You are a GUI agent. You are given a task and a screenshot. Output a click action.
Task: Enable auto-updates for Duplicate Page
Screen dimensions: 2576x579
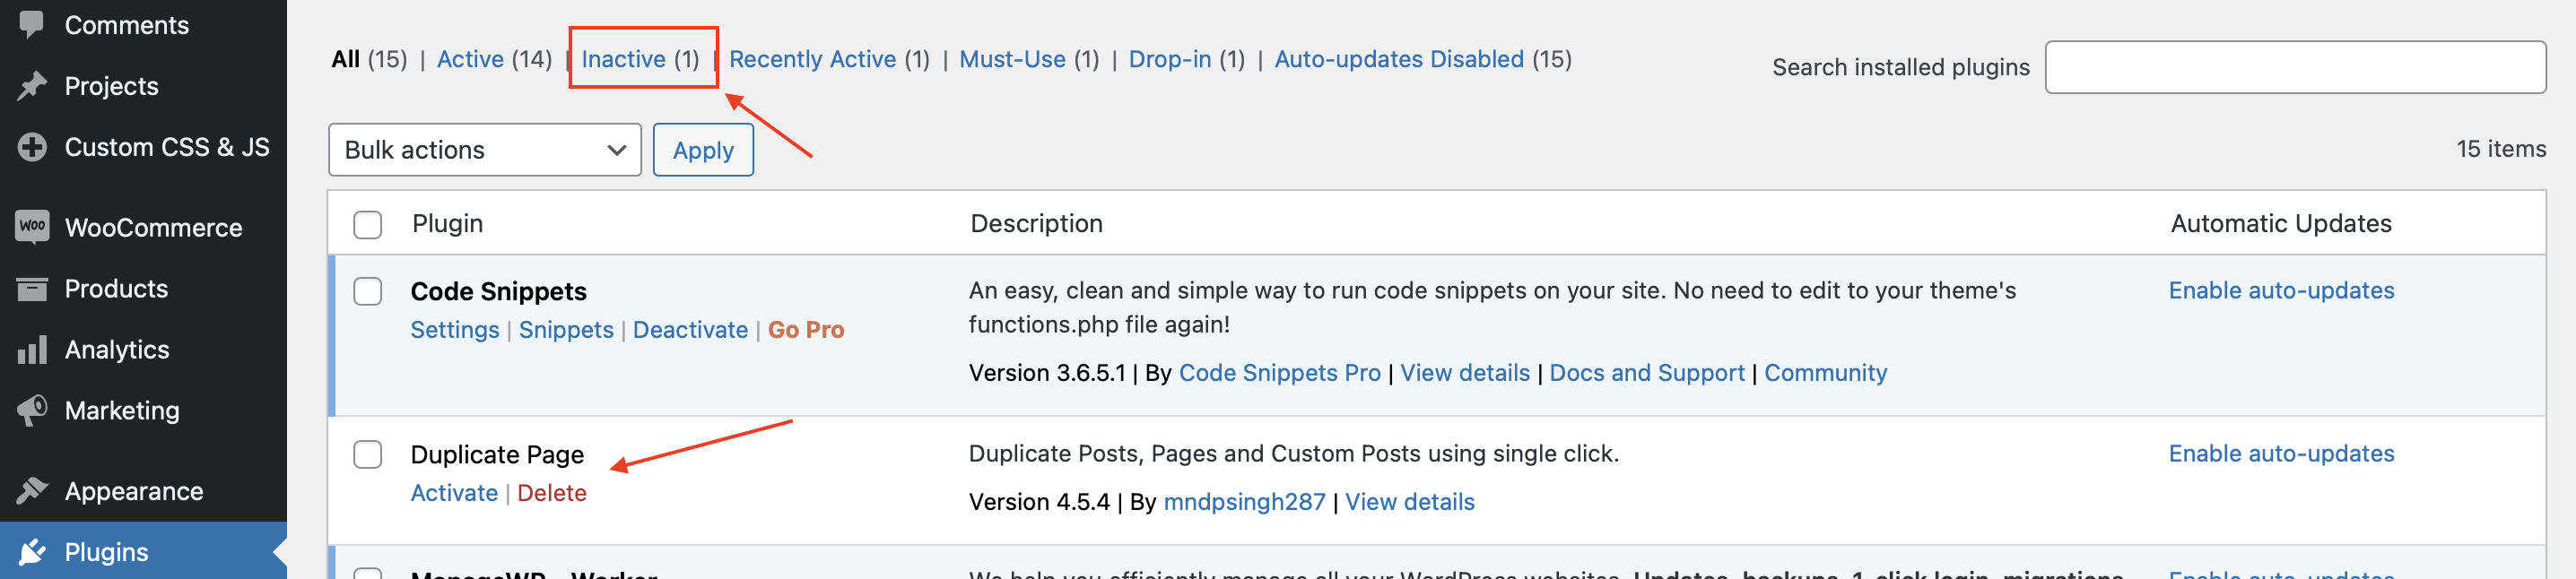(2281, 453)
